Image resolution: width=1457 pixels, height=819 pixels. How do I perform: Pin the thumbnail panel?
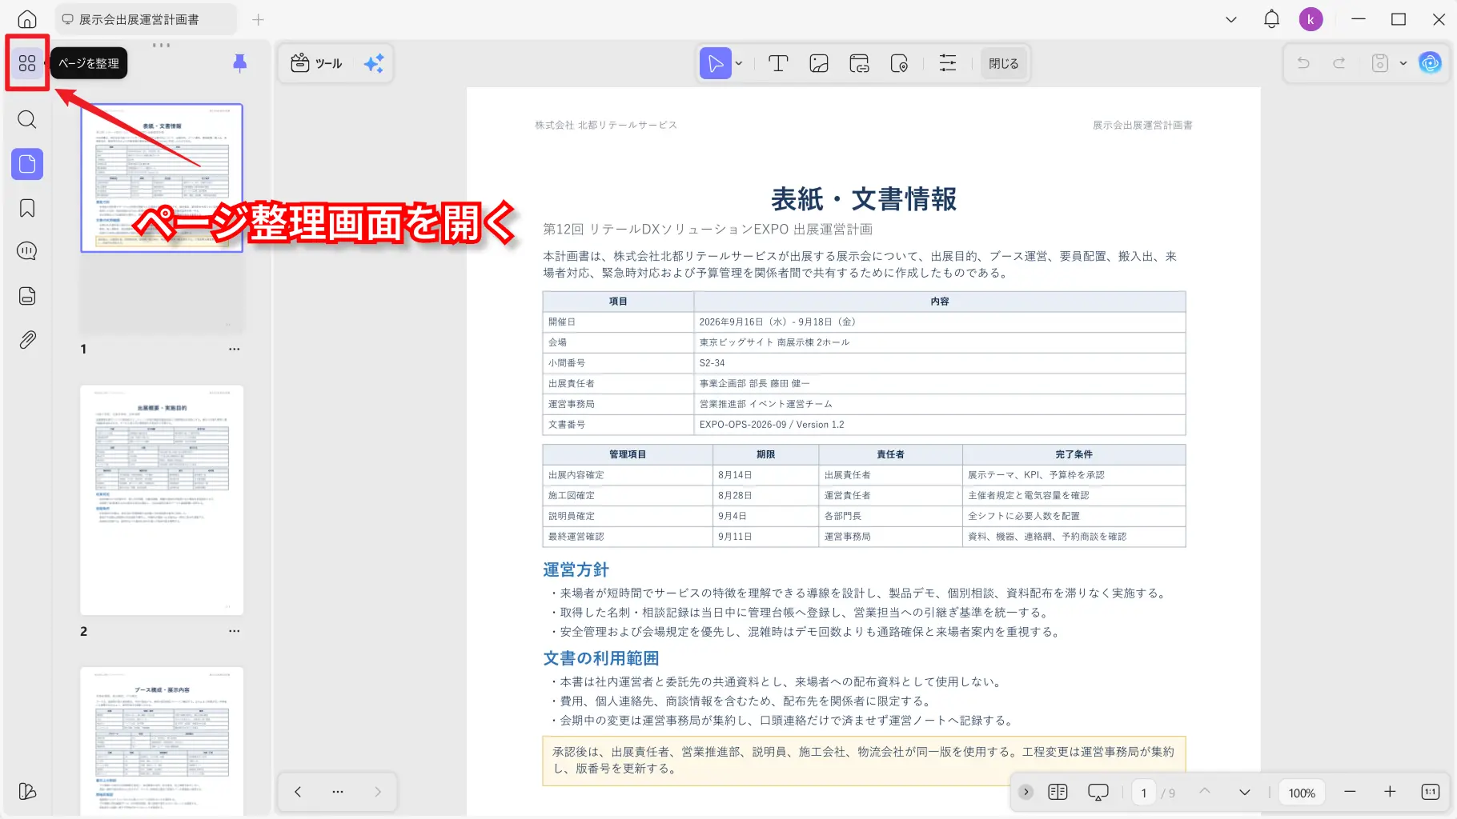pos(239,63)
